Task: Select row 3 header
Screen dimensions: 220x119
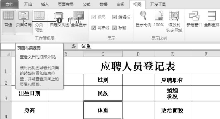Action: pos(6,93)
